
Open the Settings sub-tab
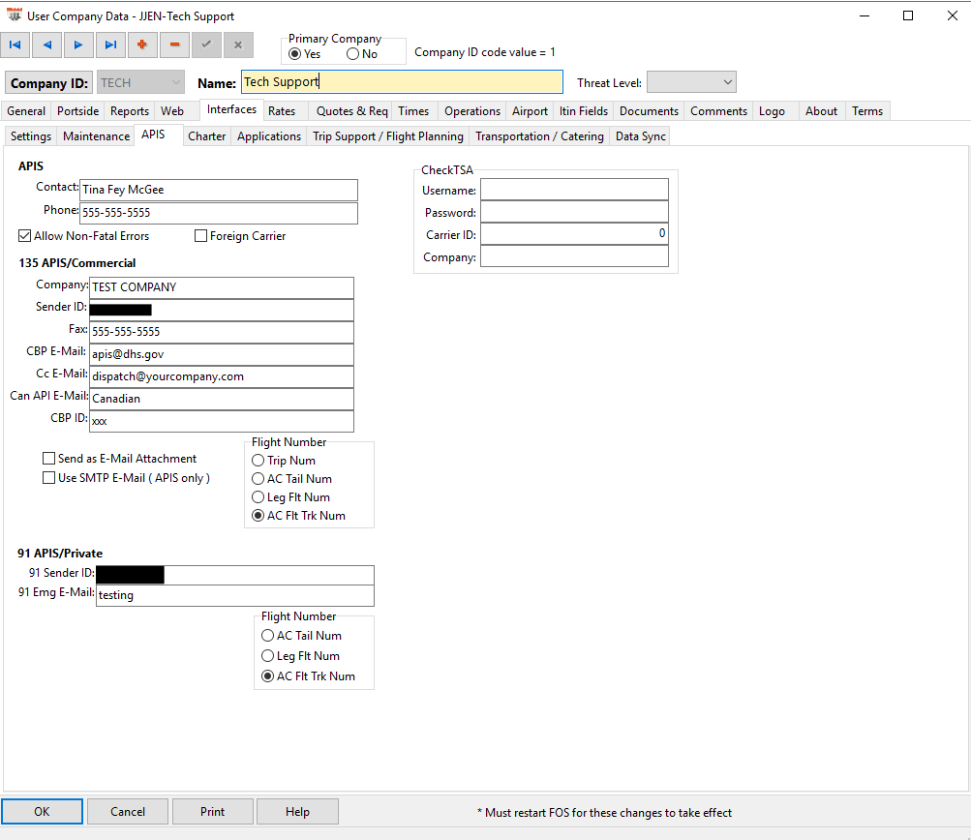click(31, 136)
